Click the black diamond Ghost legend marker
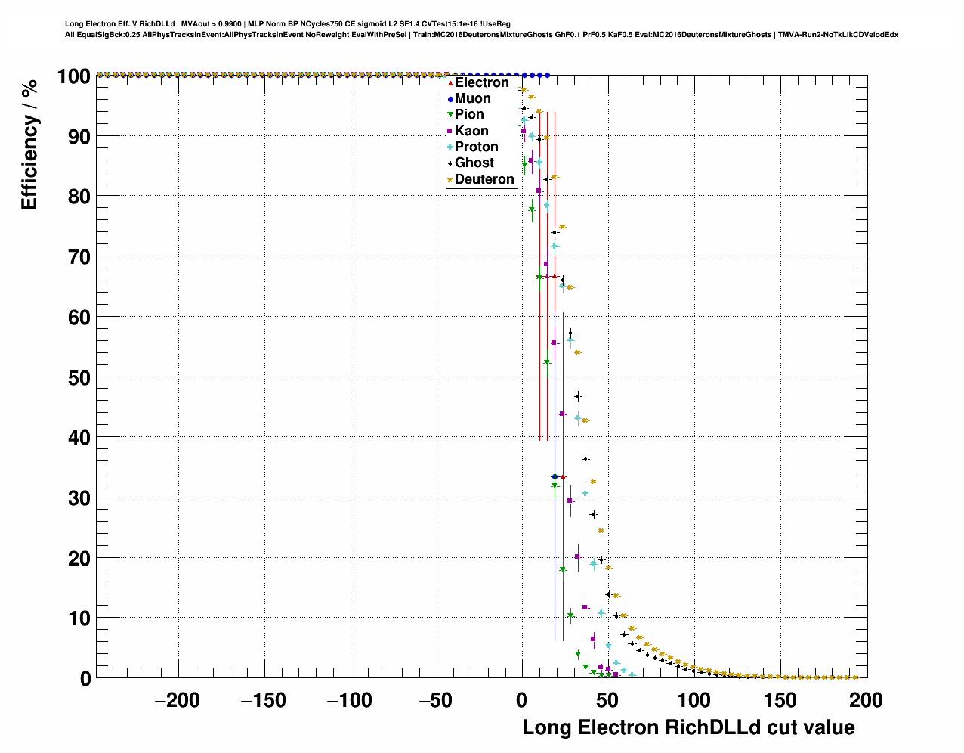Image resolution: width=964 pixels, height=753 pixels. tap(450, 163)
